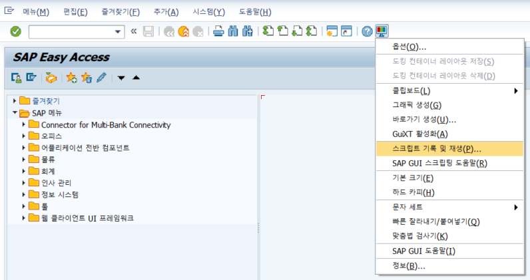The width and height of the screenshot is (530, 280).
Task: Click the Cancel toolbar icon
Action: (198, 32)
